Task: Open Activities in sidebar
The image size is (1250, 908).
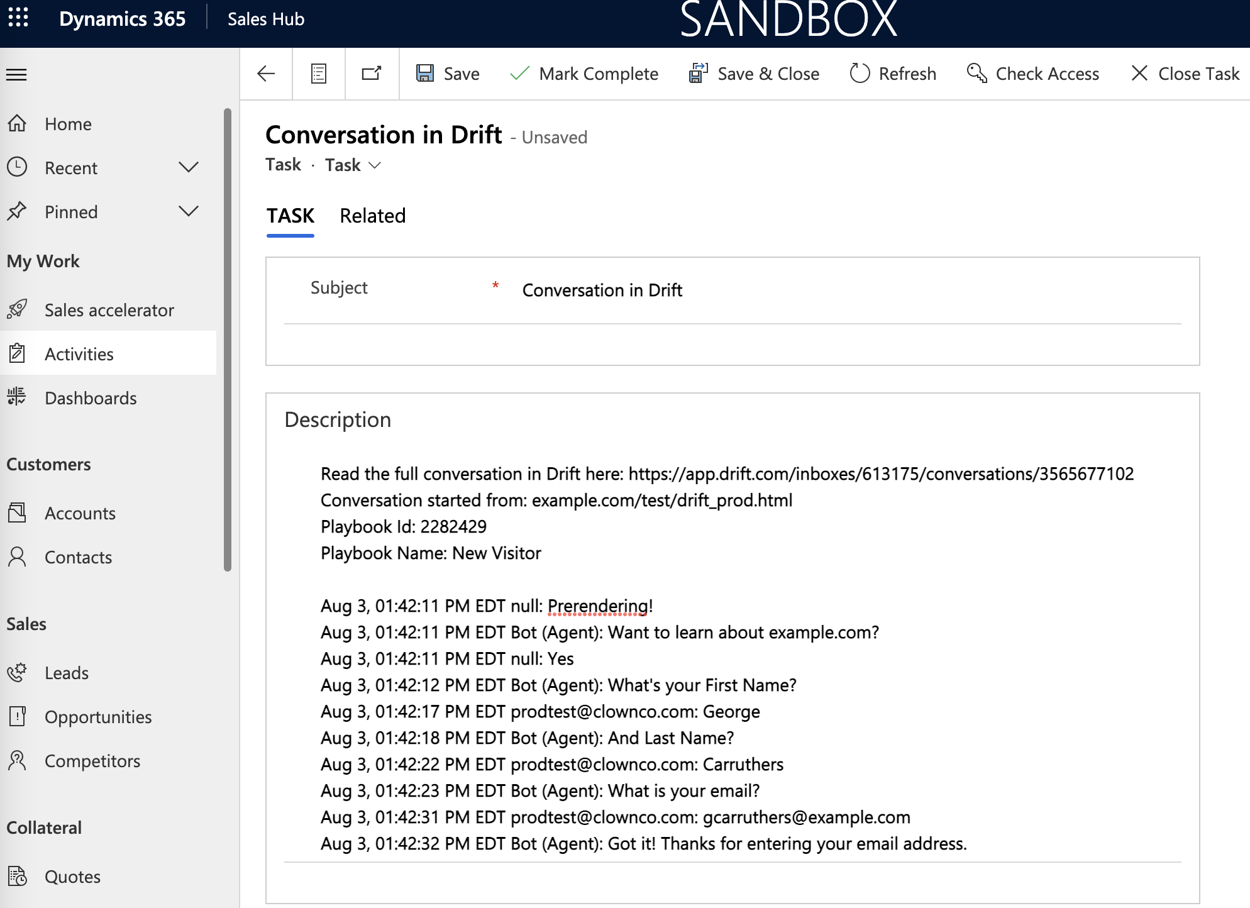Action: (x=108, y=354)
